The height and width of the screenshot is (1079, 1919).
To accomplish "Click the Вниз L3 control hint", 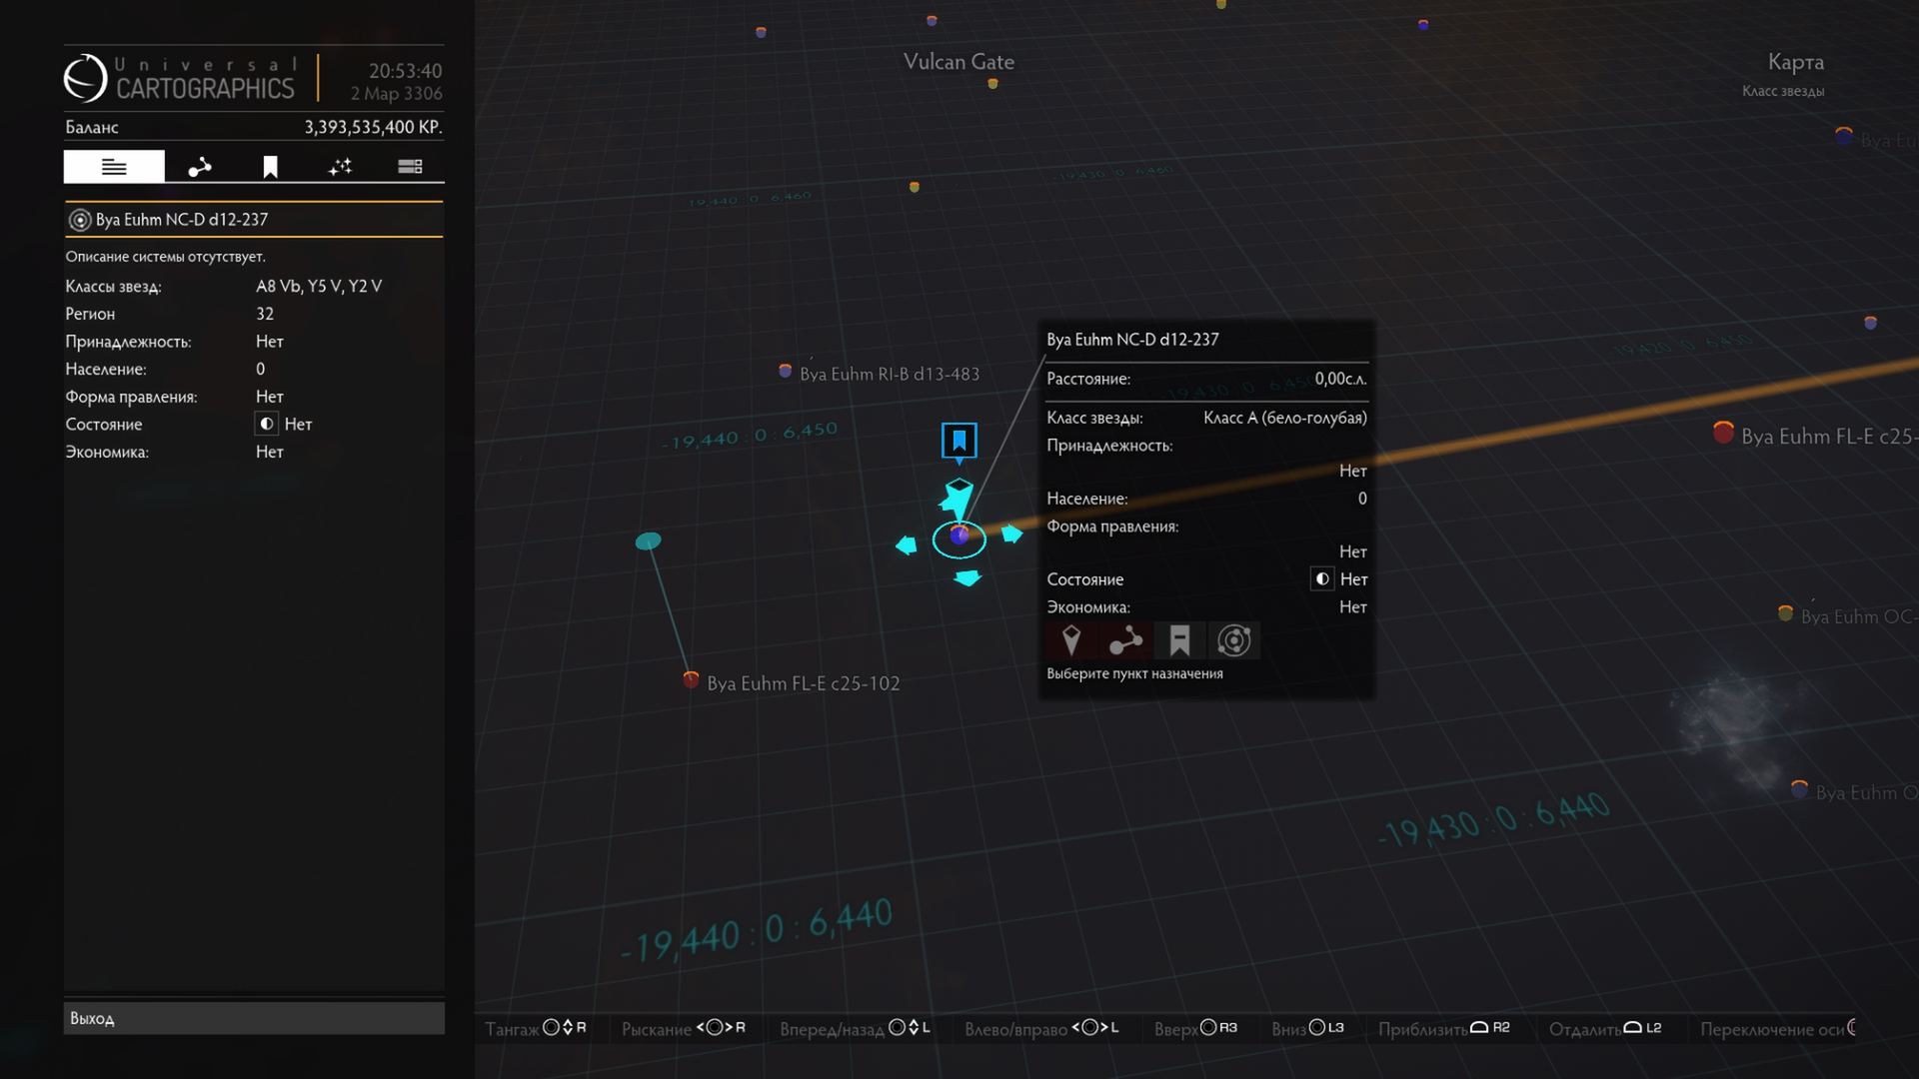I will (1307, 1028).
